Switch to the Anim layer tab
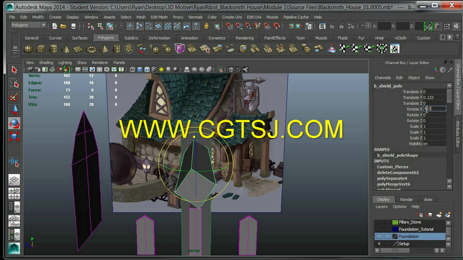Screen dimensions: 463x260 coord(428,199)
